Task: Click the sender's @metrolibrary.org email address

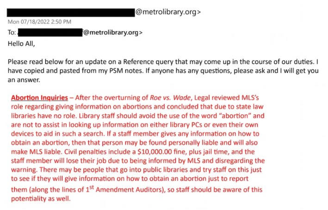Action: coord(168,12)
